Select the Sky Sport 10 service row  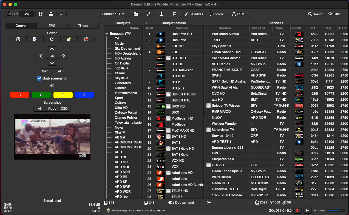[x=277, y=46]
